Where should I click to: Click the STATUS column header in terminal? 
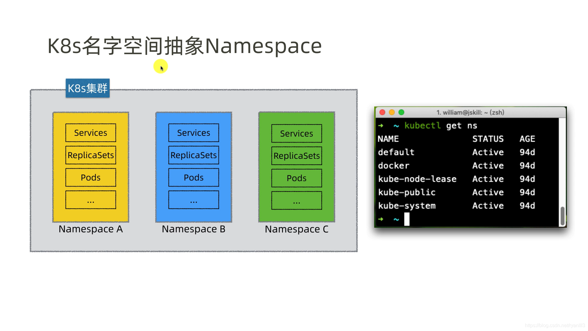(488, 139)
